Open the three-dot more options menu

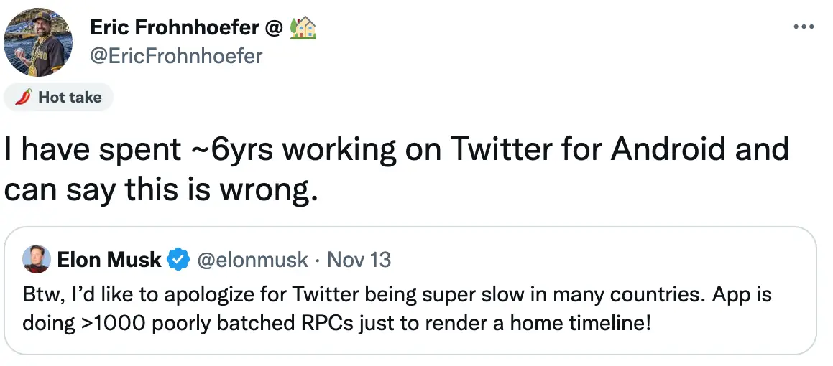pyautogui.click(x=802, y=27)
